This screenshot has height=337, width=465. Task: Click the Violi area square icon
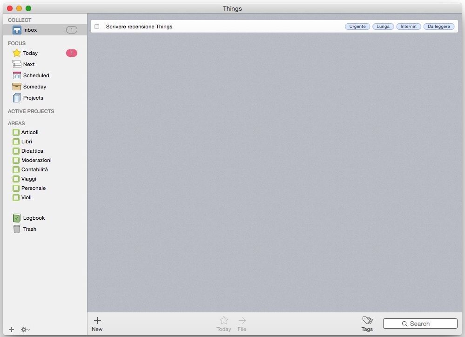click(x=16, y=197)
